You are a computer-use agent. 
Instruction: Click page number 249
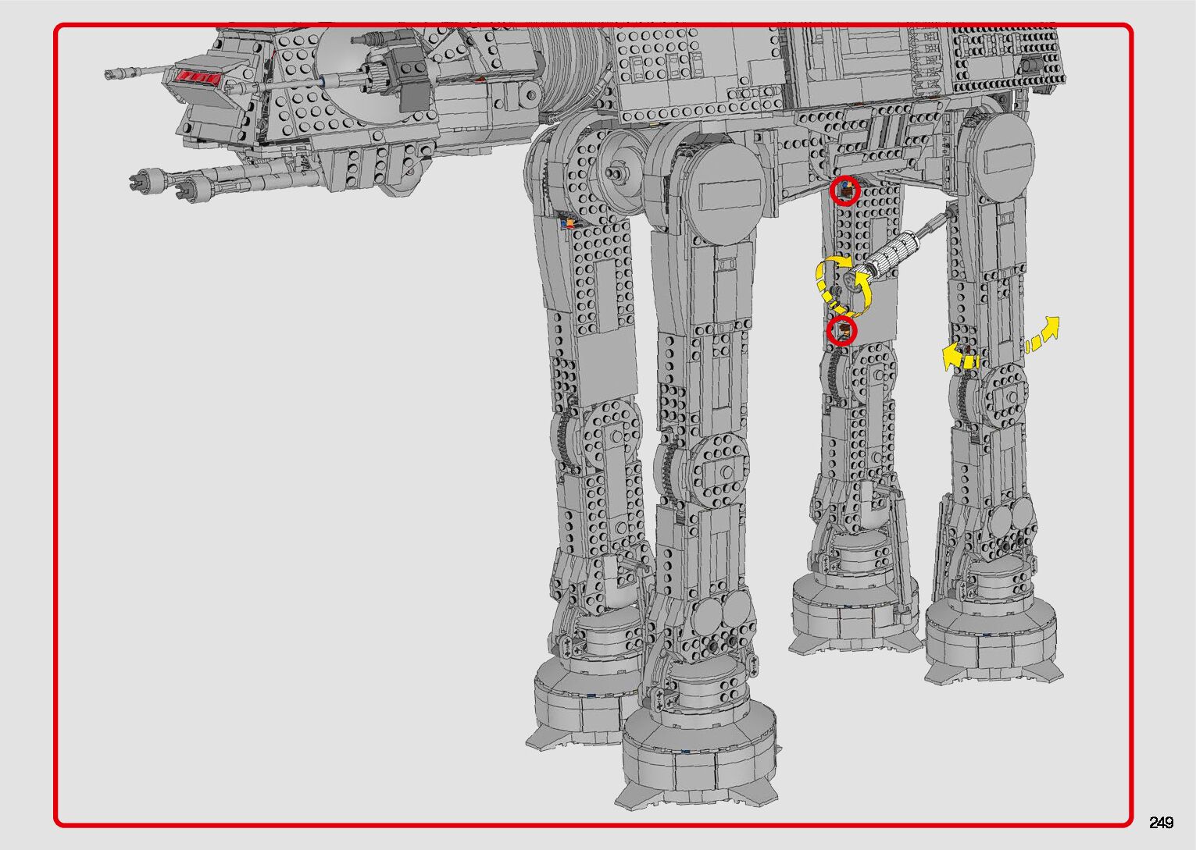1161,823
